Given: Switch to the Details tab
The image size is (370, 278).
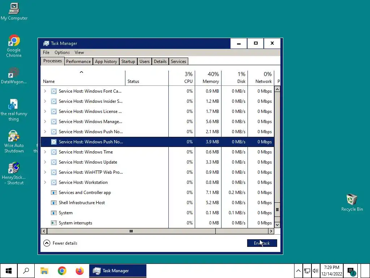Looking at the screenshot, I should coord(160,62).
